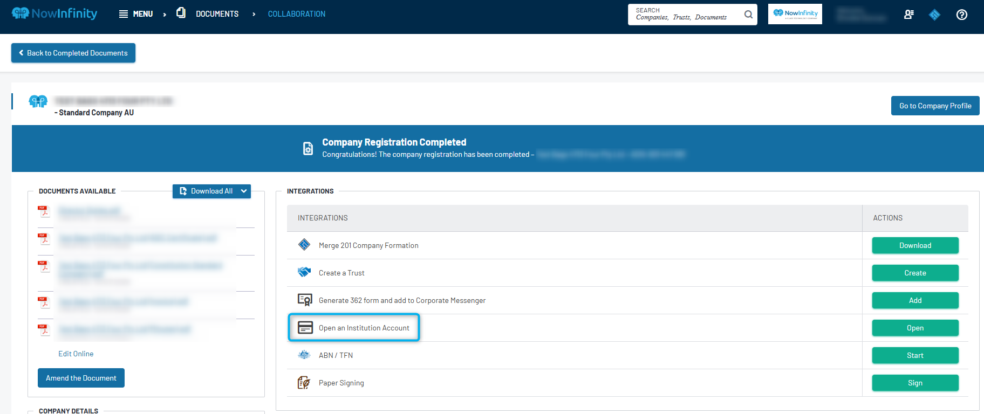The width and height of the screenshot is (984, 414).
Task: Click the Paper Signing icon
Action: tap(304, 383)
